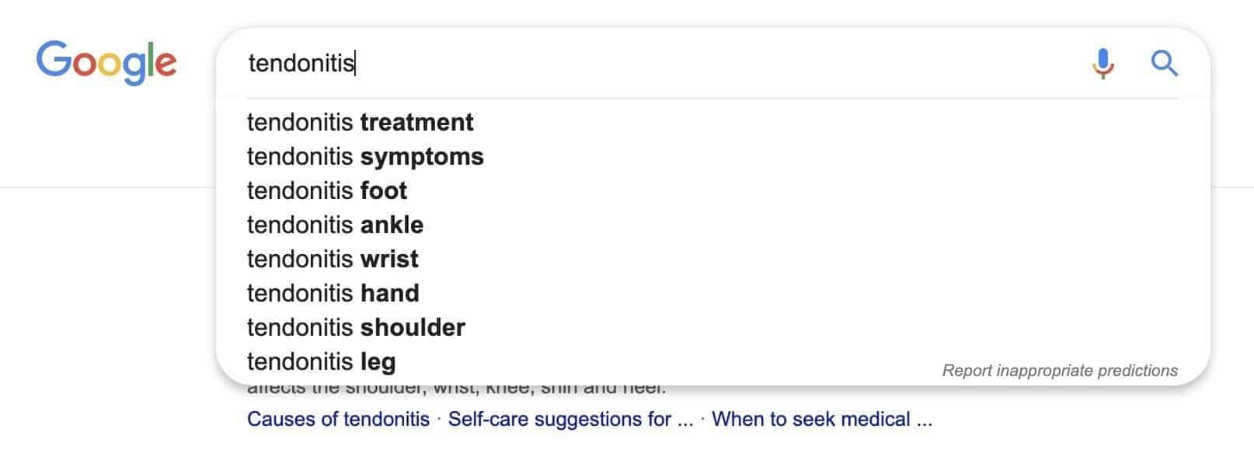Return to homepage via the Google logo
The width and height of the screenshot is (1254, 457).
point(106,62)
